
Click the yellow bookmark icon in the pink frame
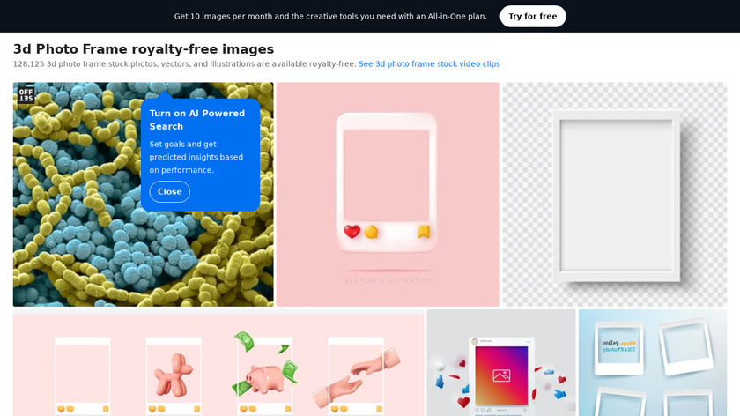[424, 232]
